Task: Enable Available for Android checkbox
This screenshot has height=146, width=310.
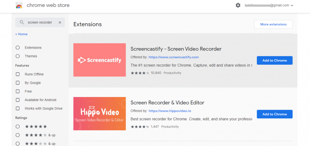Action: (18, 100)
